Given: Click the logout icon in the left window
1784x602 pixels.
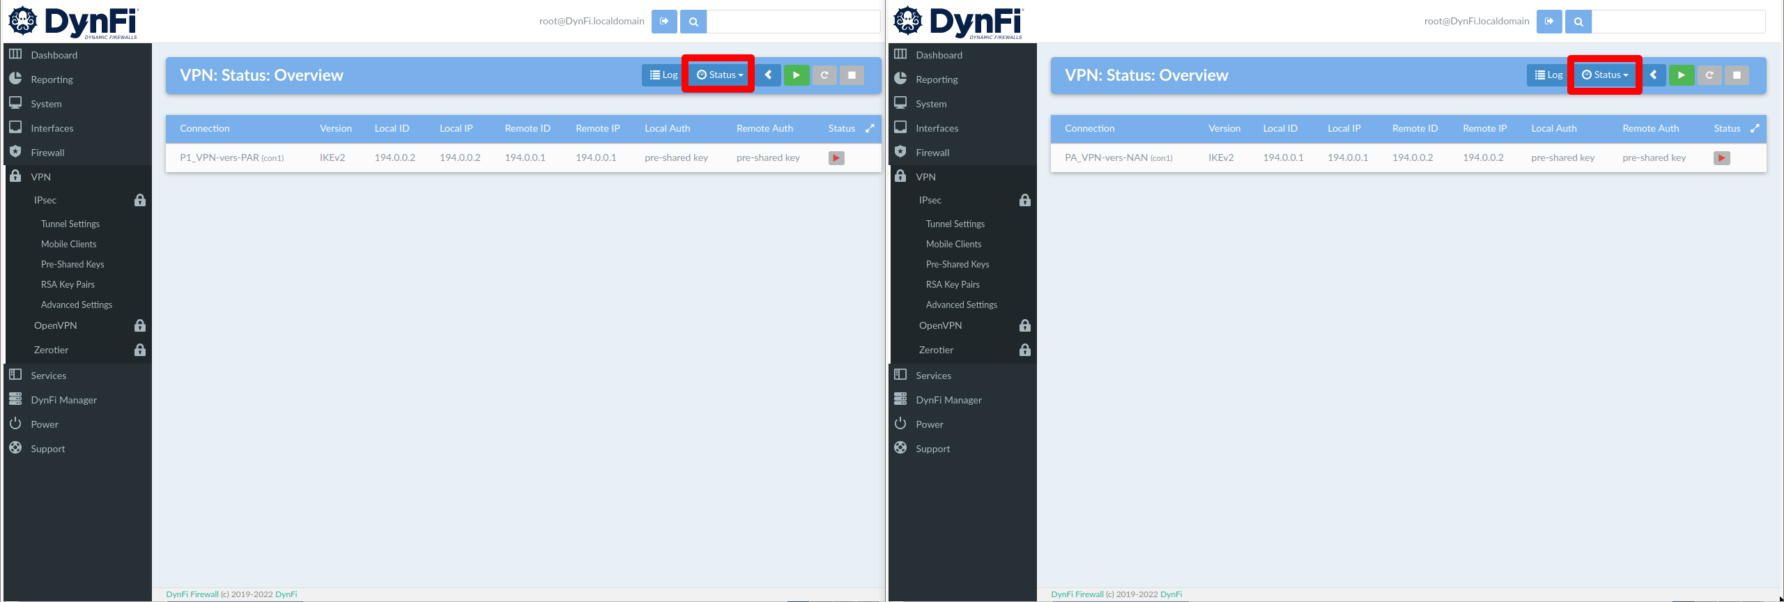Looking at the screenshot, I should click(x=664, y=22).
